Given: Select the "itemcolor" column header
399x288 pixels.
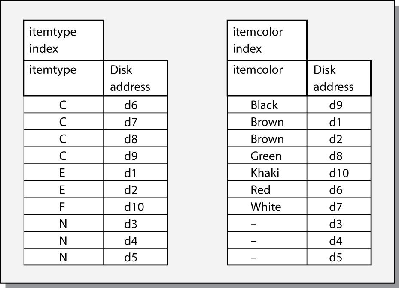Looking at the screenshot, I should (267, 78).
